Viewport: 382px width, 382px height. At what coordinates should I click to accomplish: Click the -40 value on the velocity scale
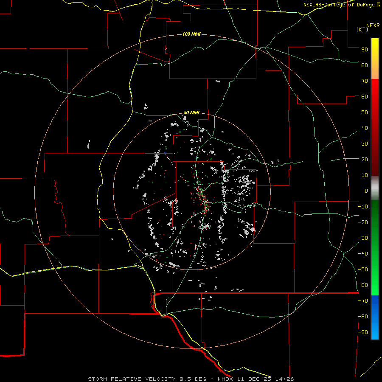pos(363,254)
